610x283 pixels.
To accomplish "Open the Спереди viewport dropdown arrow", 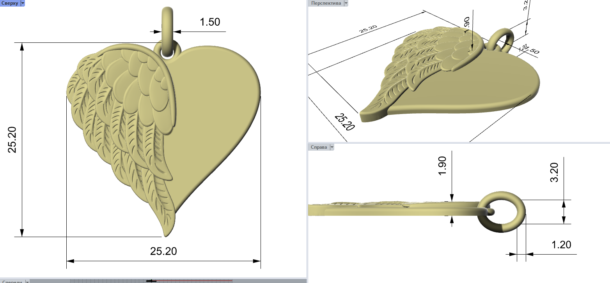I will [27, 281].
